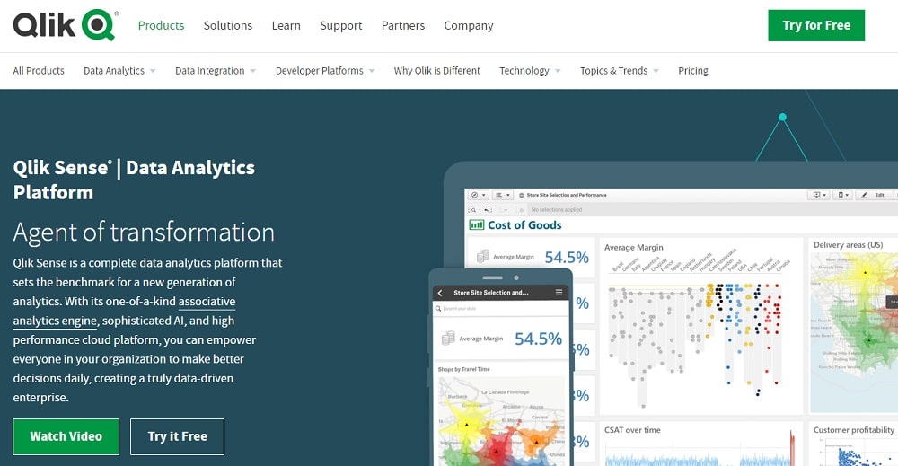Click the coins icon in desktop Average Margin card
This screenshot has height=466, width=898.
coord(483,256)
